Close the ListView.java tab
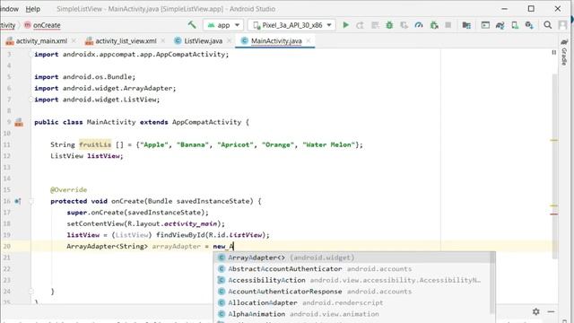The height and width of the screenshot is (323, 574). [x=230, y=40]
